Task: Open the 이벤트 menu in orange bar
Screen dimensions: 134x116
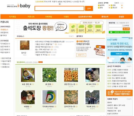Action: (x=66, y=17)
